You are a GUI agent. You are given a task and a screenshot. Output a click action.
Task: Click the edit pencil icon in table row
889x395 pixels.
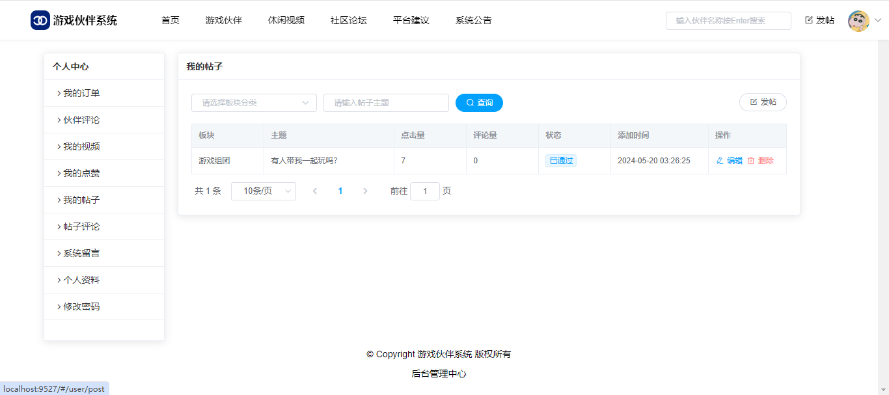click(720, 161)
